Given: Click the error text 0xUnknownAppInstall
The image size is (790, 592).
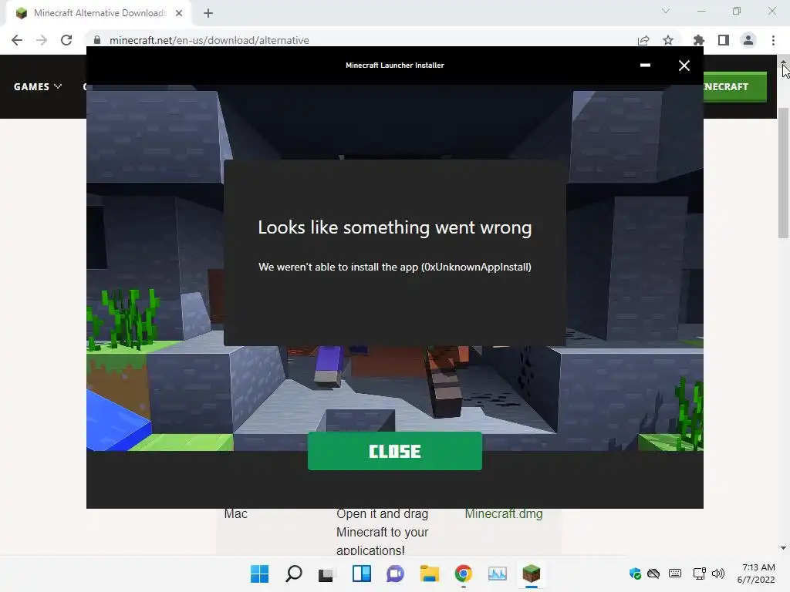Looking at the screenshot, I should [x=477, y=267].
